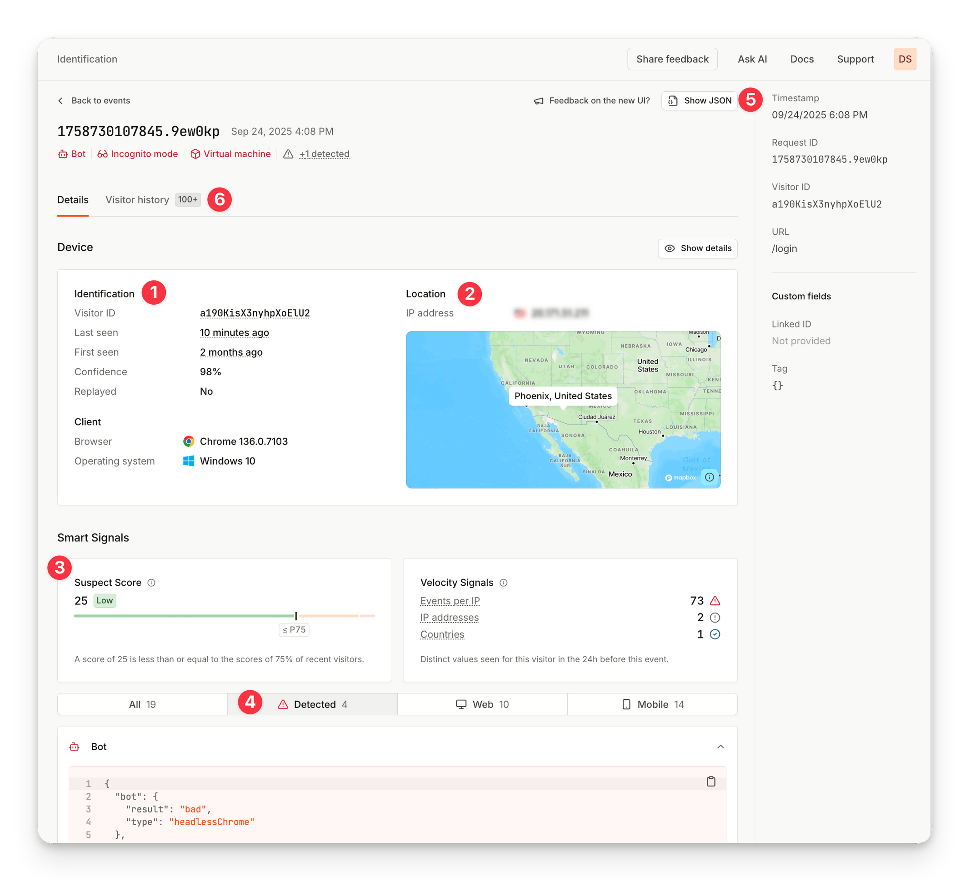Image resolution: width=970 pixels, height=881 pixels.
Task: Click the Countries velocity label
Action: (442, 635)
